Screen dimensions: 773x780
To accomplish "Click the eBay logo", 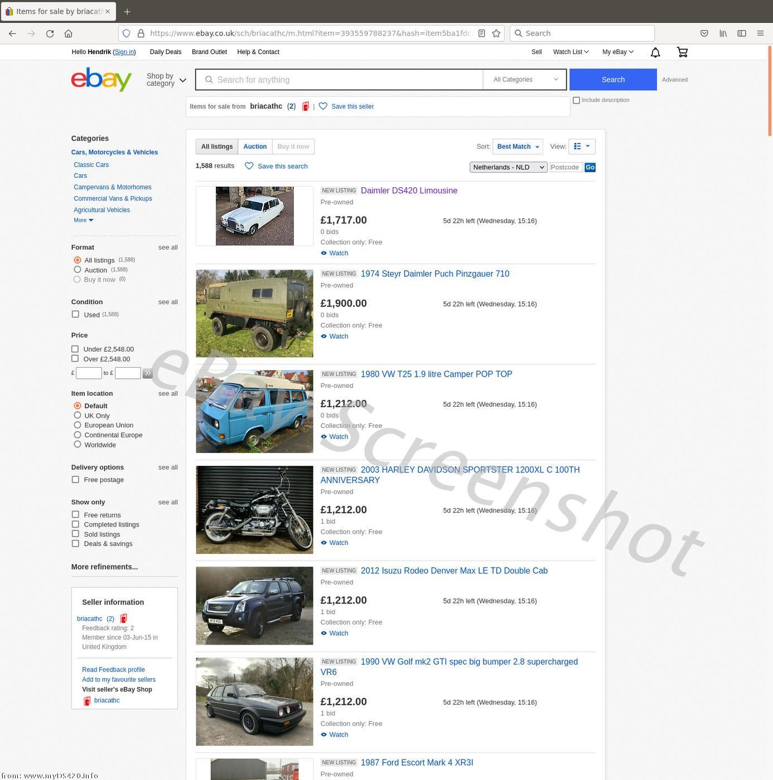I will click(102, 80).
